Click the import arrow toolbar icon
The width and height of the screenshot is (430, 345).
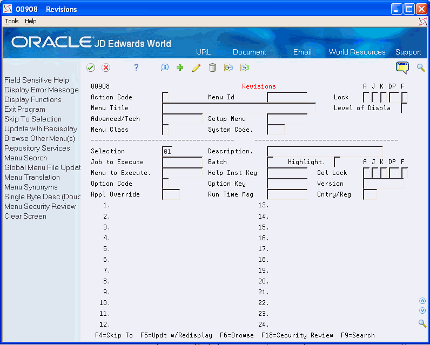[228, 67]
